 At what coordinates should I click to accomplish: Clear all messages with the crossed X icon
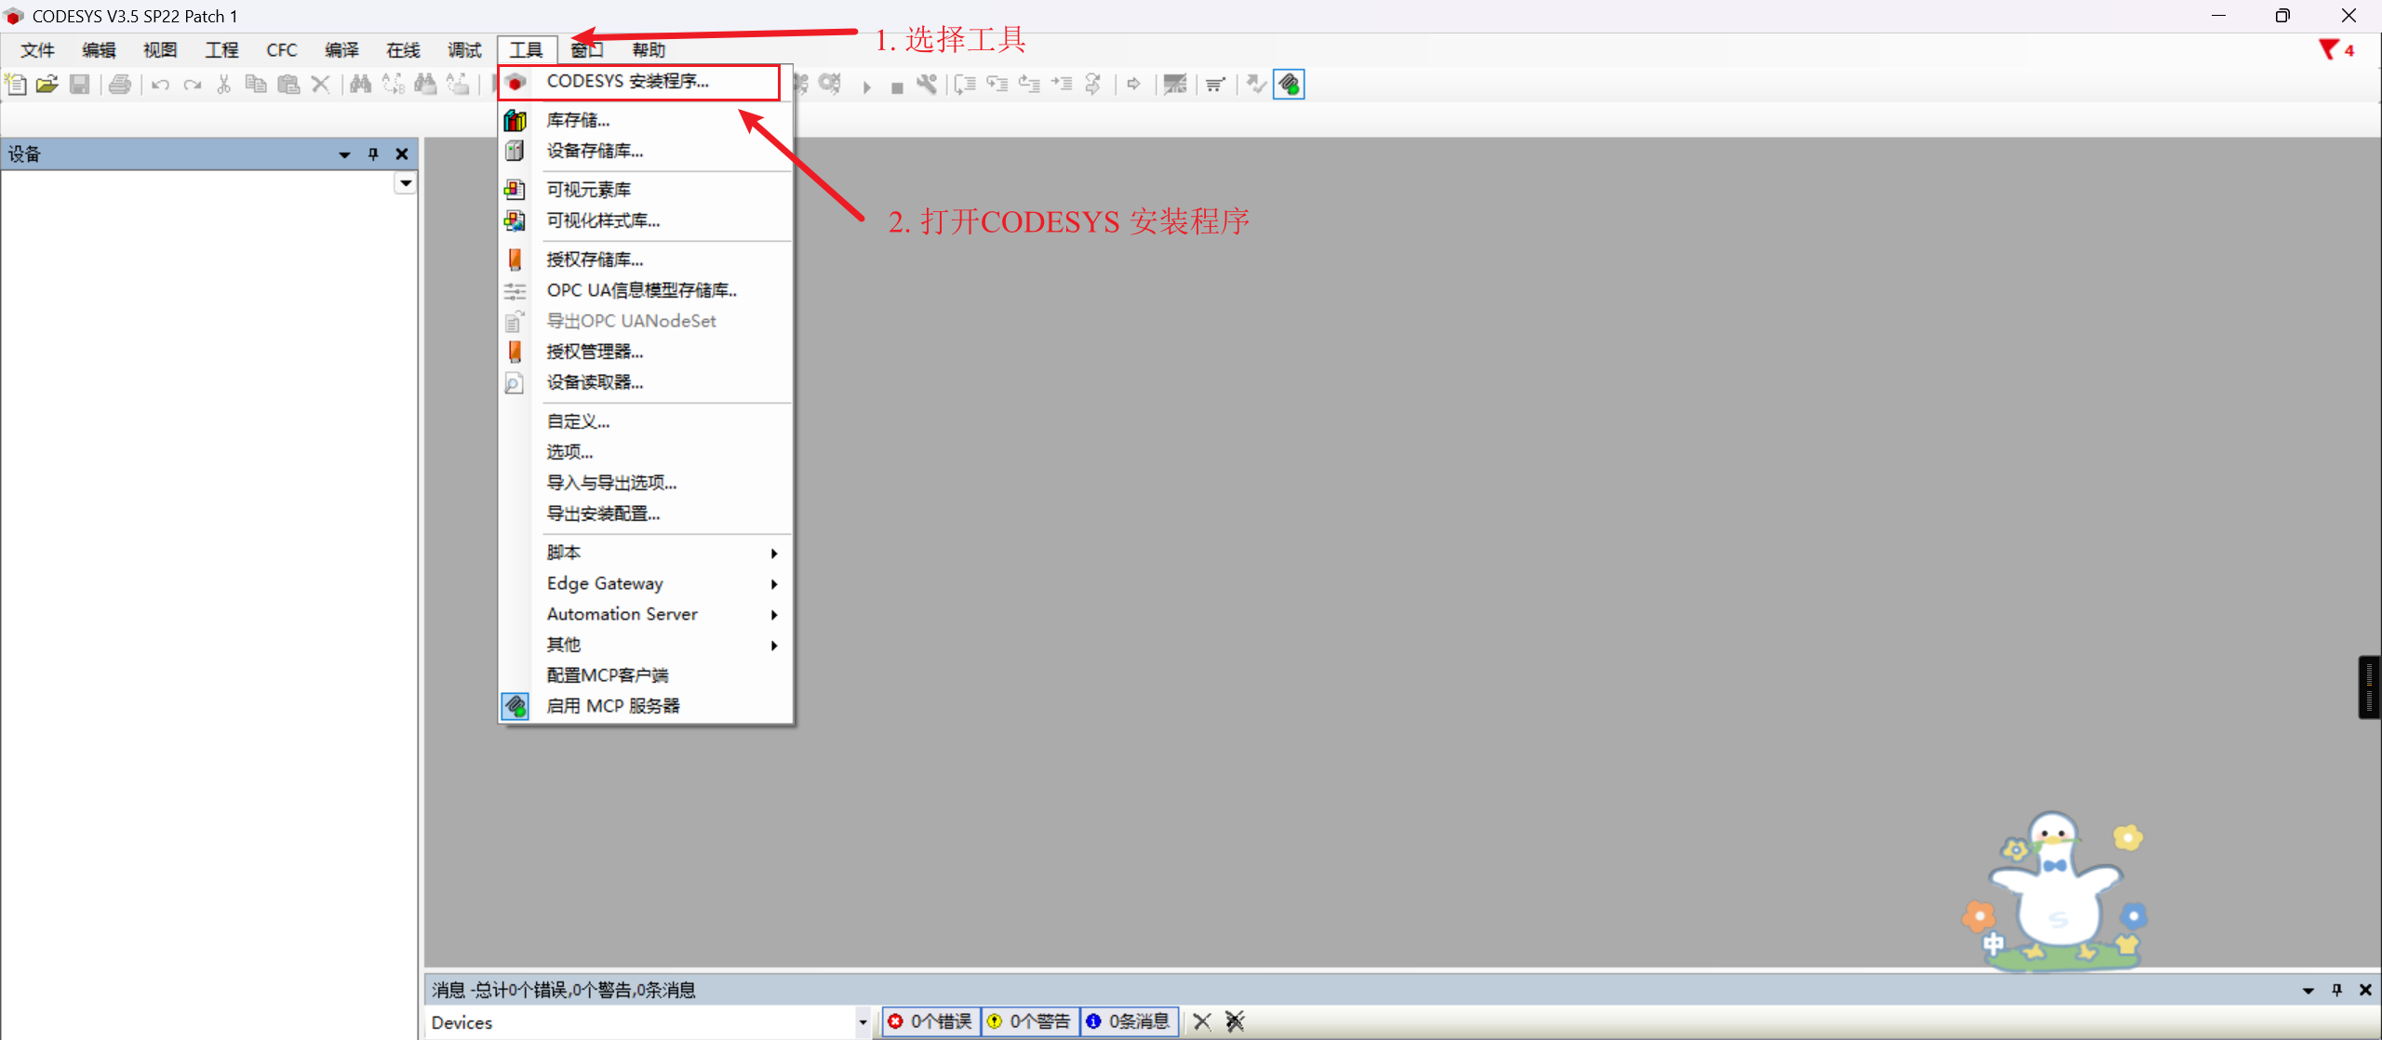coord(1235,1021)
